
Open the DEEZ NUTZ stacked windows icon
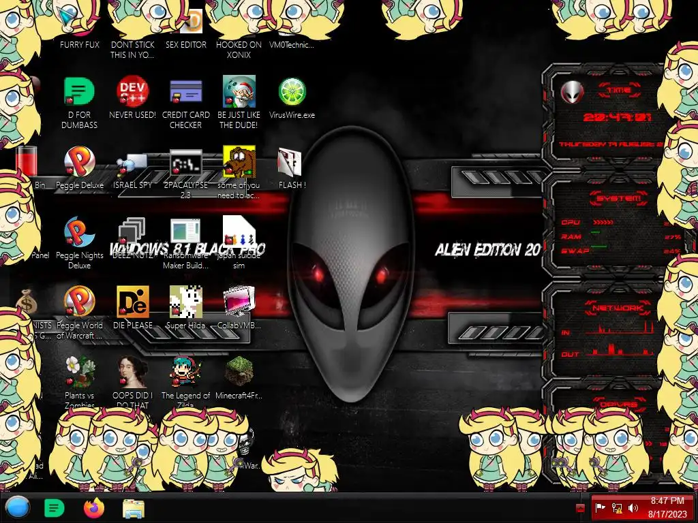[132, 230]
